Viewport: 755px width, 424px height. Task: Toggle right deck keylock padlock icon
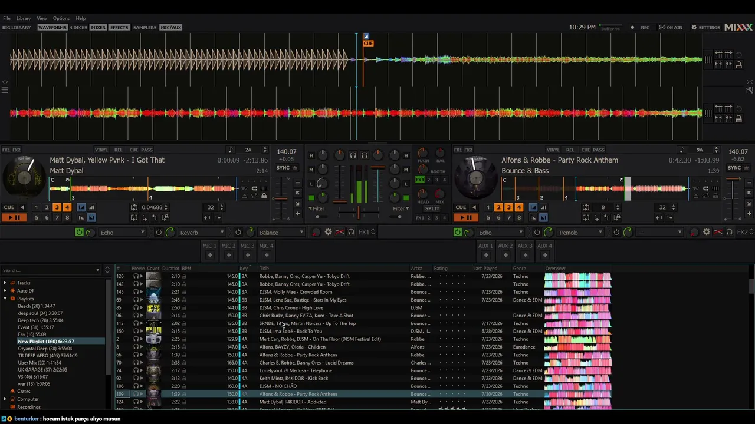[716, 196]
